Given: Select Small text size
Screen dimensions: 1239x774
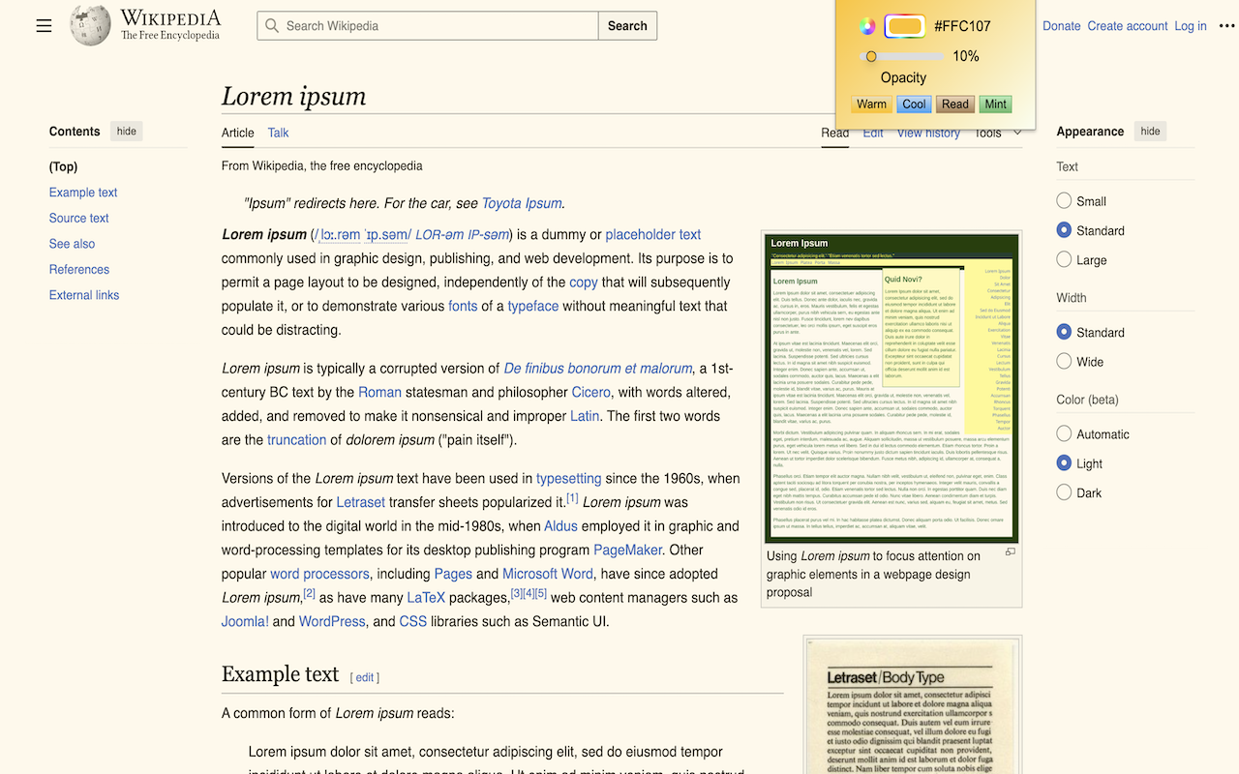Looking at the screenshot, I should (x=1064, y=201).
